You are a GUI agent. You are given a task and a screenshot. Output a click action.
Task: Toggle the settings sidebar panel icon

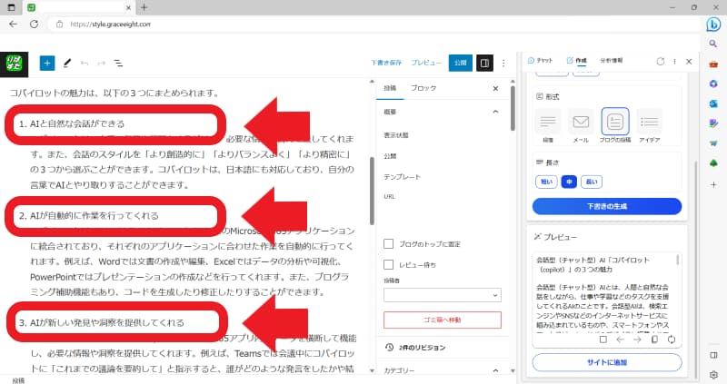click(x=484, y=63)
